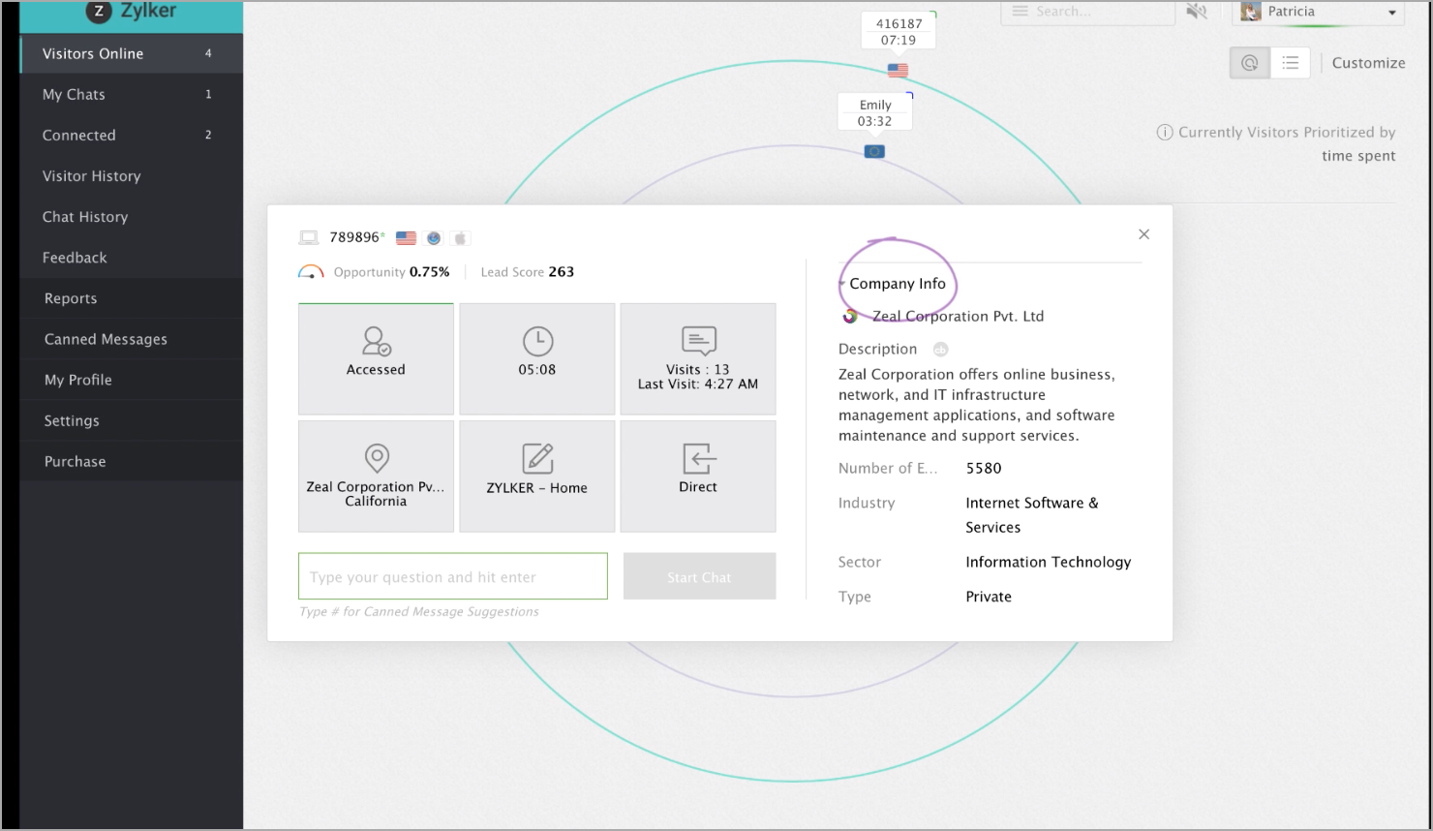This screenshot has width=1433, height=831.
Task: Click the Zeal Corporation Pvt. Ltd name
Action: click(958, 316)
